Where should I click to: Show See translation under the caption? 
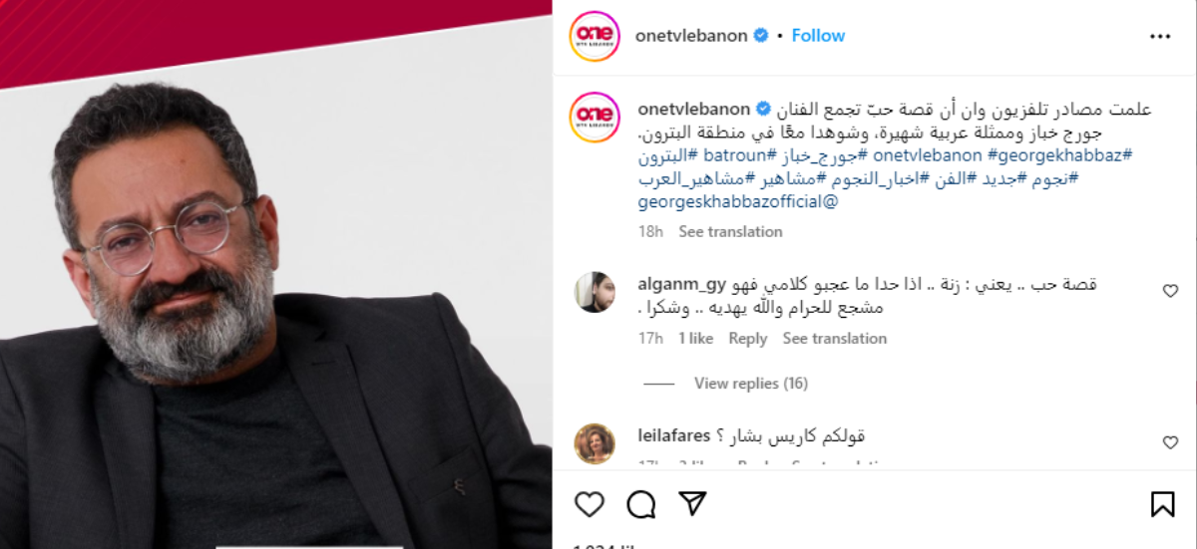[730, 231]
